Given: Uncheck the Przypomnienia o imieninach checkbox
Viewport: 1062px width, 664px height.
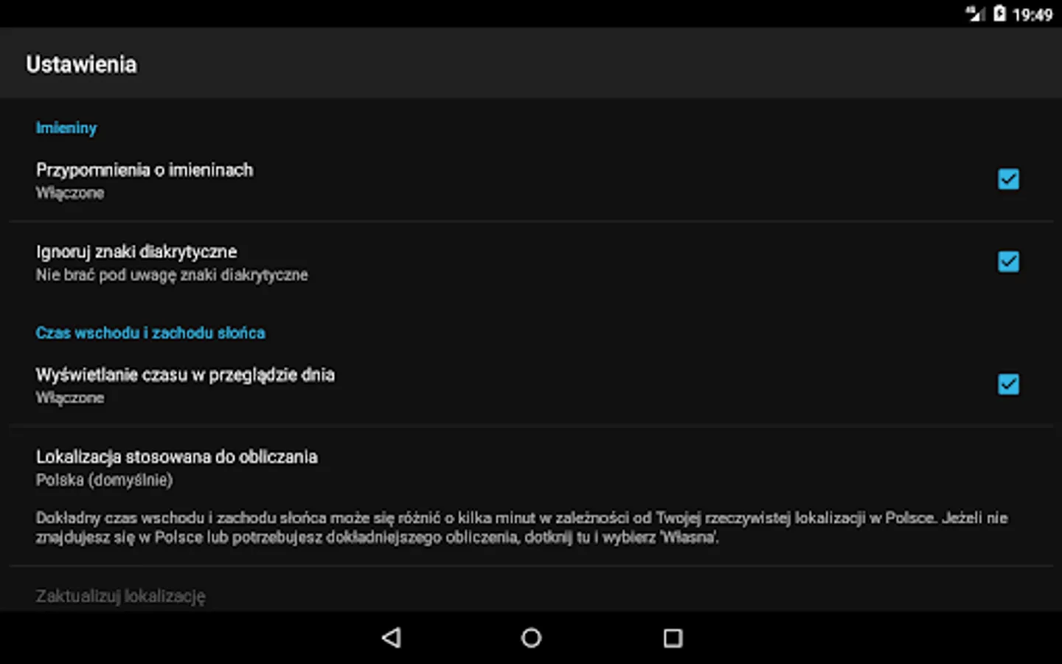Looking at the screenshot, I should coord(1008,179).
